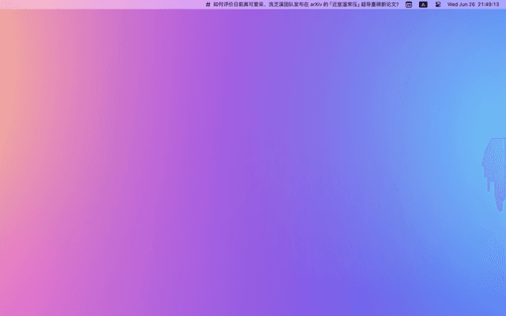The height and width of the screenshot is (316, 506).
Task: Click the "A" input source icon
Action: point(423,4)
